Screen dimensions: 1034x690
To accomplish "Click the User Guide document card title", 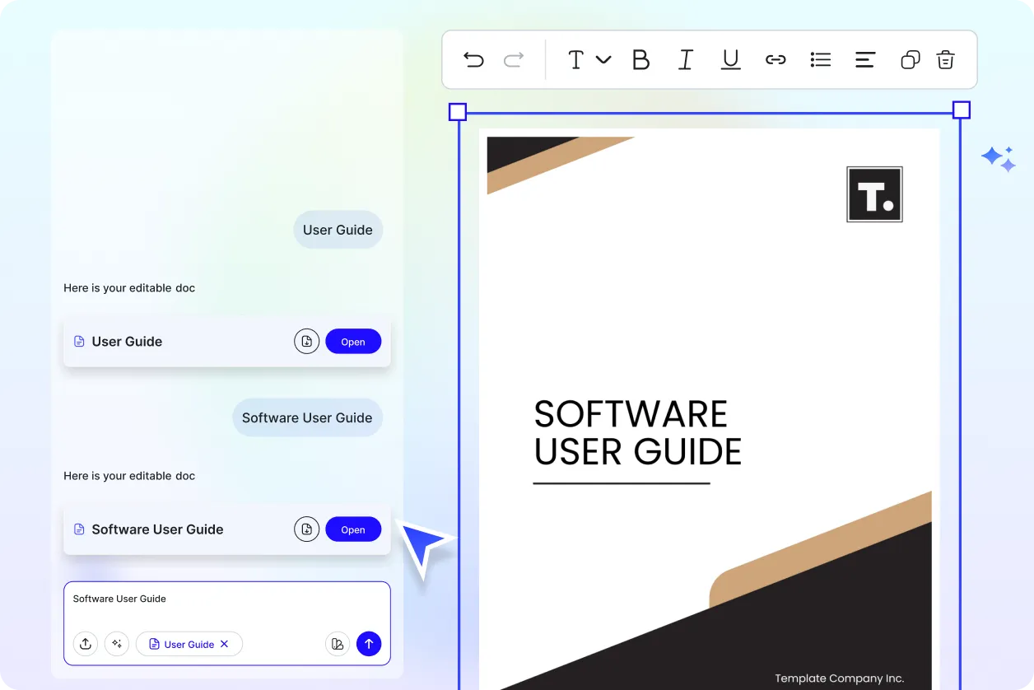I will [x=127, y=341].
